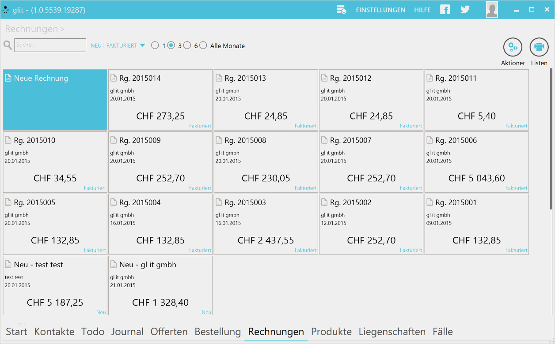Open the Facebook icon in title bar
Screen dimensions: 555x344
point(445,9)
